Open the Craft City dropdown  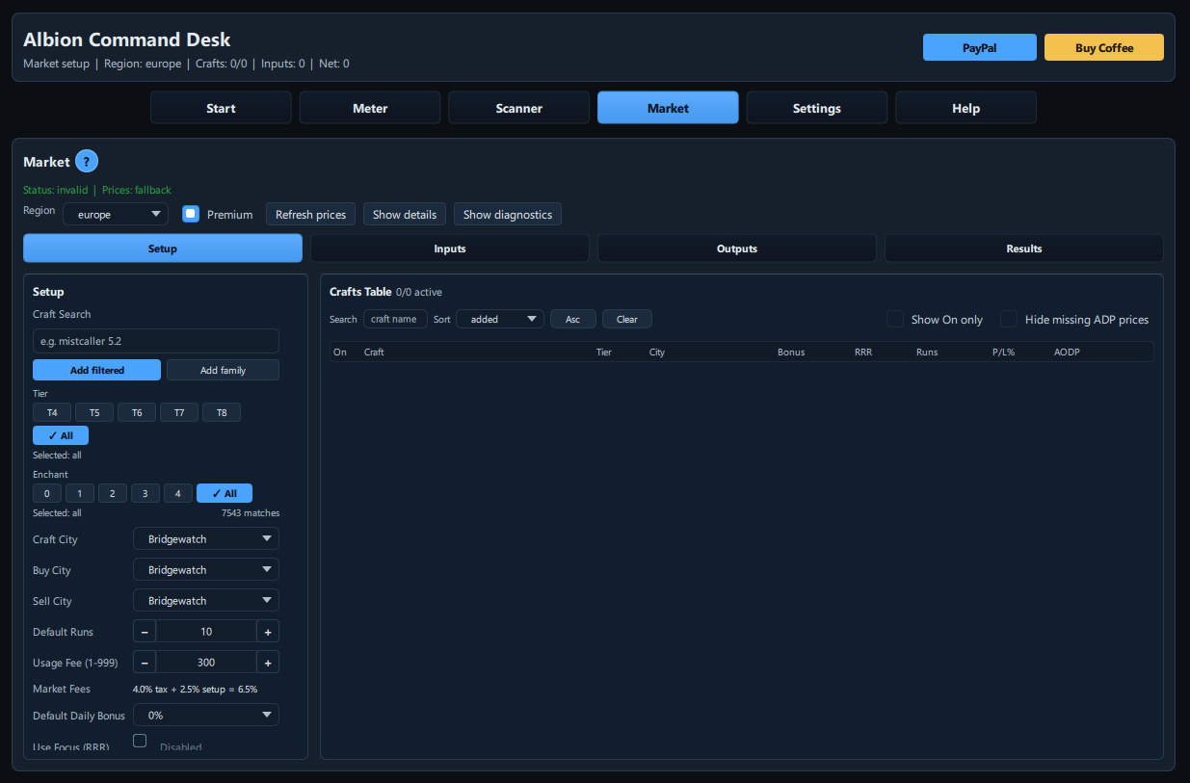(x=205, y=538)
